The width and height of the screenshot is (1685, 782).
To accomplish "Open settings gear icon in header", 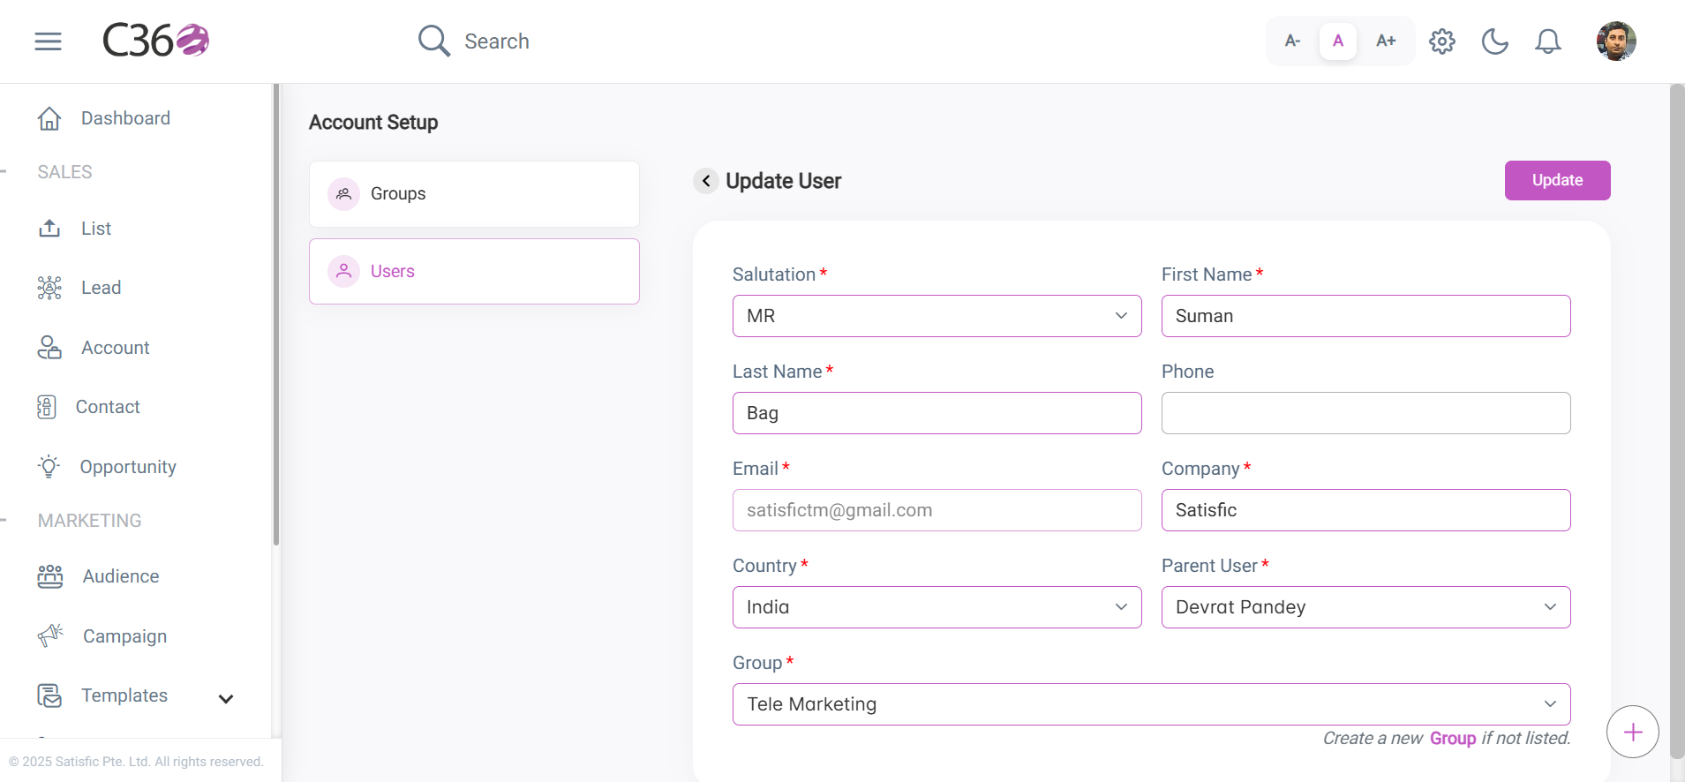I will click(x=1442, y=41).
